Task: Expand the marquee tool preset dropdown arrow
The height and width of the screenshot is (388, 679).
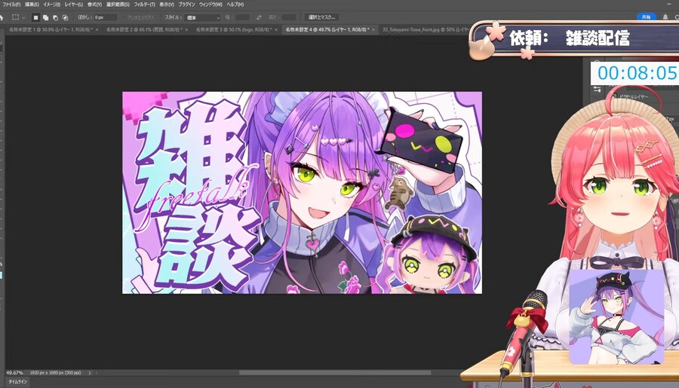Action: click(x=23, y=18)
